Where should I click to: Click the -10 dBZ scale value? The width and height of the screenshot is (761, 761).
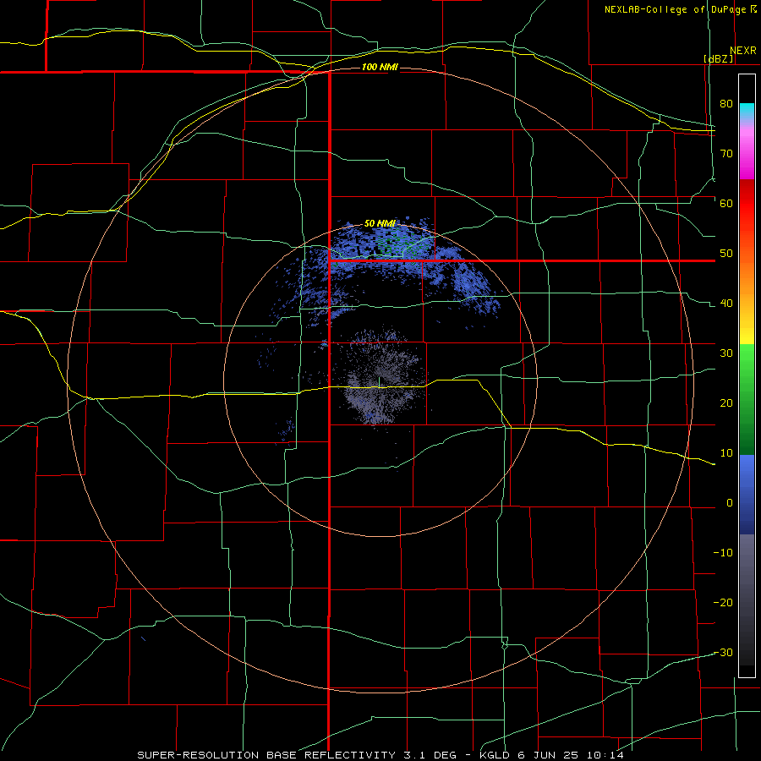723,553
